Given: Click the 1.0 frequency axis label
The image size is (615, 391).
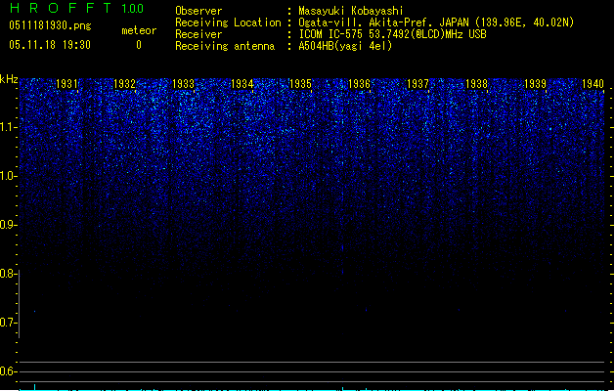Looking at the screenshot, I should pos(8,176).
